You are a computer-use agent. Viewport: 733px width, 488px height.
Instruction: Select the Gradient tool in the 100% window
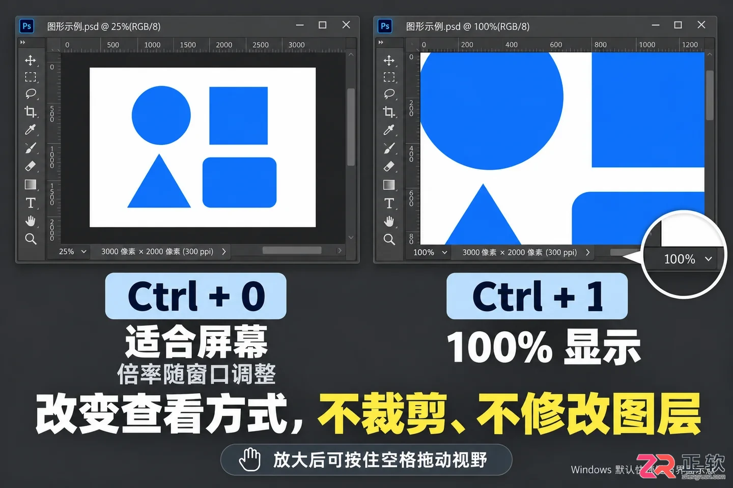point(389,185)
